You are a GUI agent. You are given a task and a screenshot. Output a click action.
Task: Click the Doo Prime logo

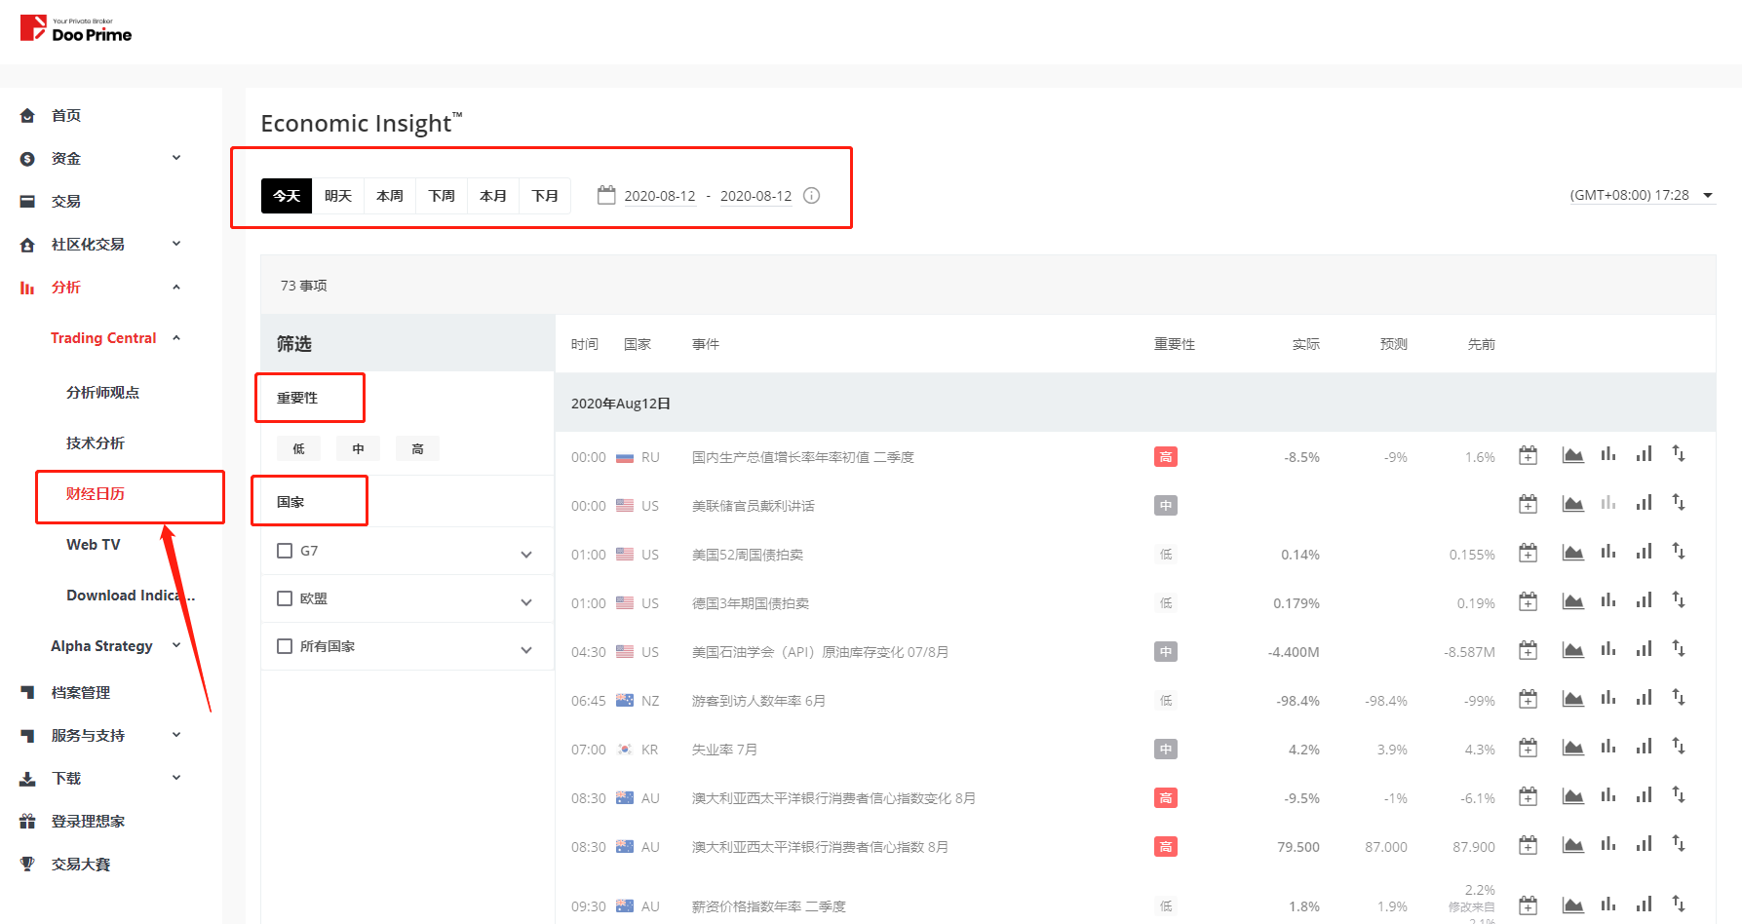[x=76, y=28]
